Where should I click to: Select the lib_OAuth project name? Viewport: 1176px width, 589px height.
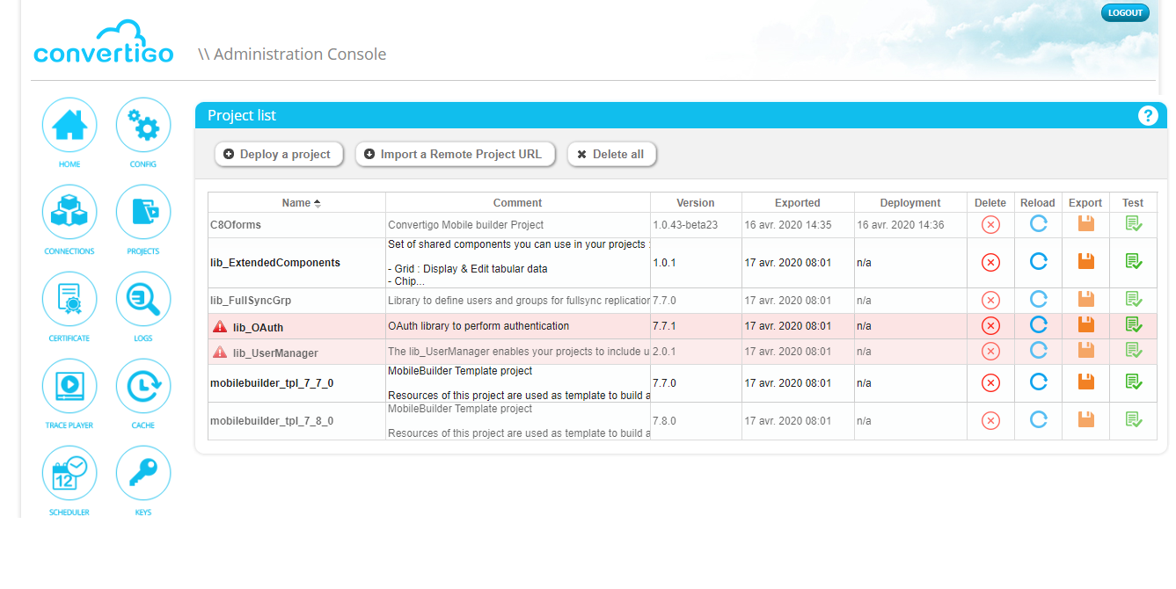coord(258,327)
